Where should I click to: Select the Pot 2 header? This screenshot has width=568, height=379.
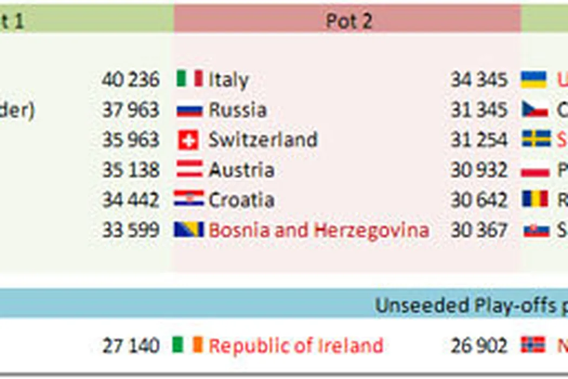tap(347, 21)
